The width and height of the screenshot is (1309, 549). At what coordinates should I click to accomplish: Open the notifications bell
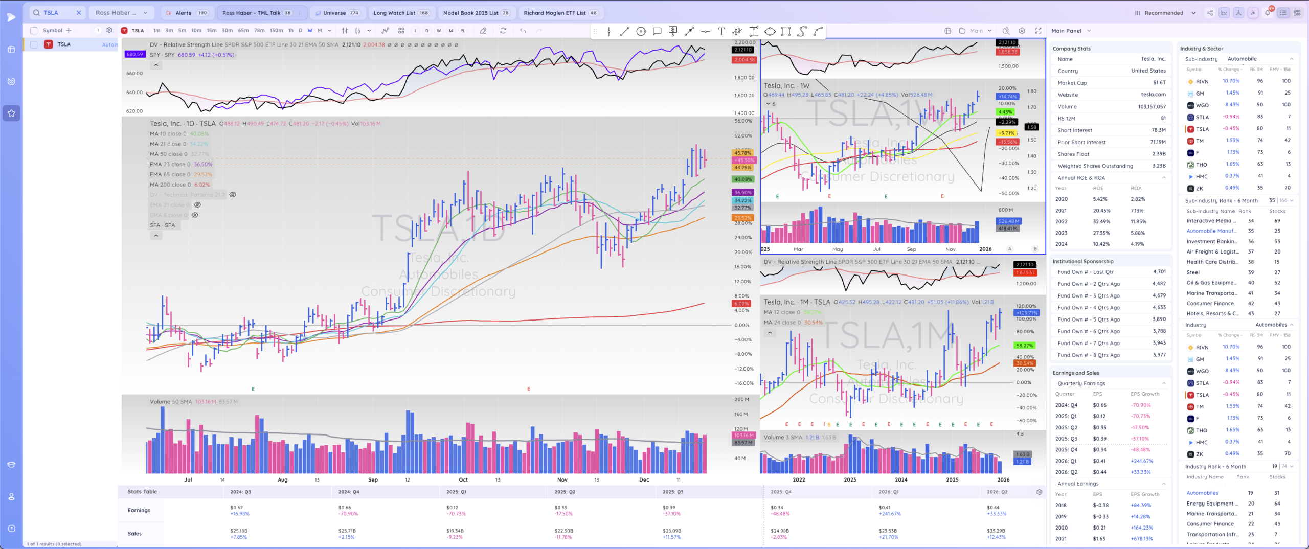click(1268, 13)
